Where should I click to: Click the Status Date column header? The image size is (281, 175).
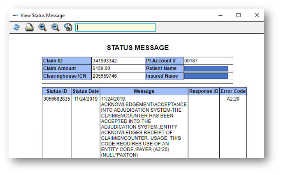pos(86,91)
